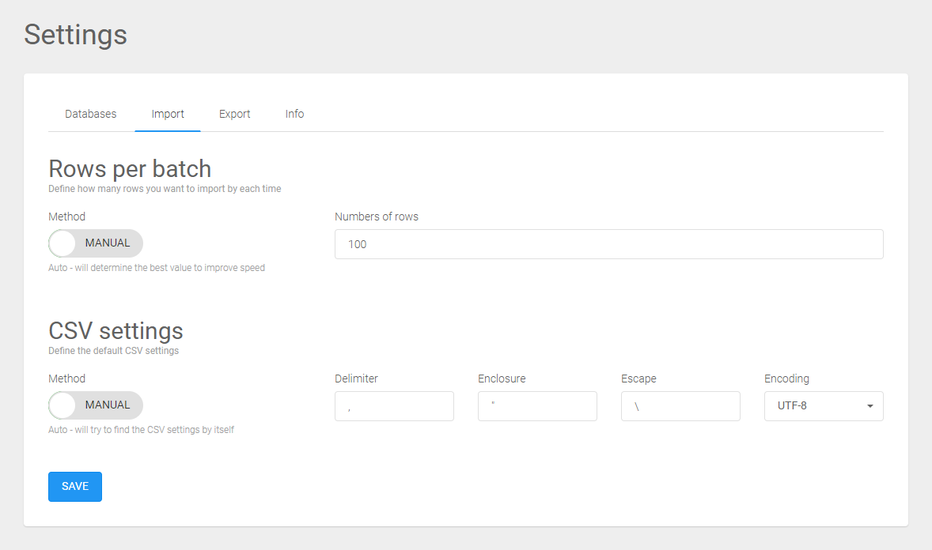The width and height of the screenshot is (932, 550).
Task: Click the Save button
Action: pos(75,487)
